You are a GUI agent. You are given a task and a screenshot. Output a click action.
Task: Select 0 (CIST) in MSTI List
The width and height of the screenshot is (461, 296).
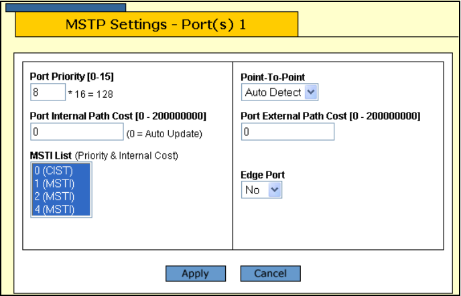pyautogui.click(x=54, y=171)
